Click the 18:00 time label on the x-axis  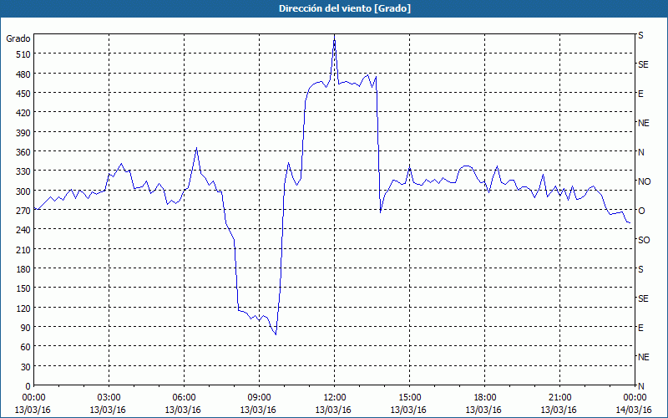click(484, 398)
